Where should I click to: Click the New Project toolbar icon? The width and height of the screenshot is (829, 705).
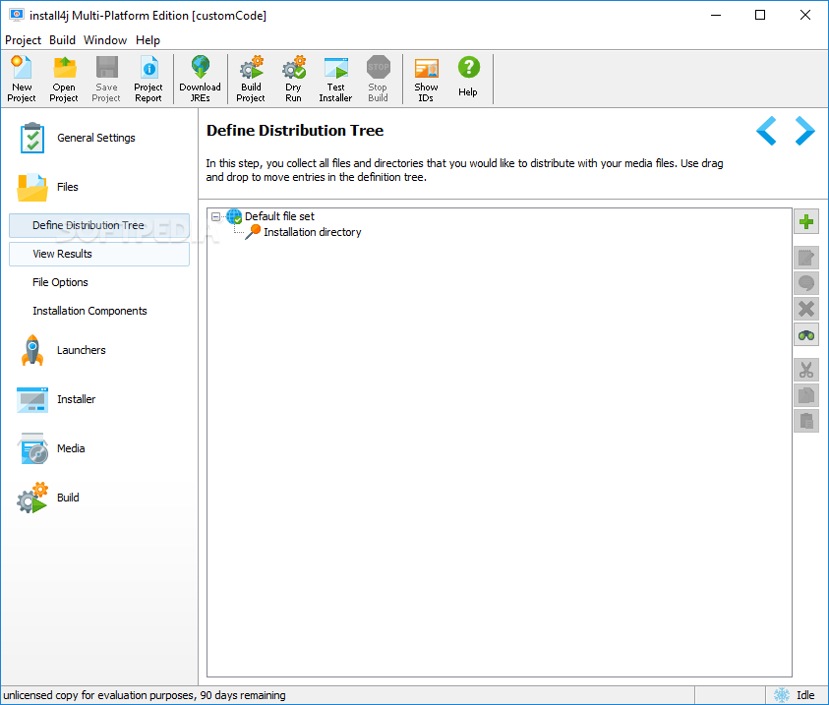(22, 79)
